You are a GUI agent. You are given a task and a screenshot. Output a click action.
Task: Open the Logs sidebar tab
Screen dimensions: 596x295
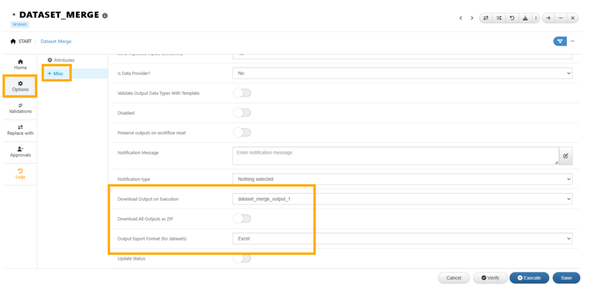[x=20, y=174]
